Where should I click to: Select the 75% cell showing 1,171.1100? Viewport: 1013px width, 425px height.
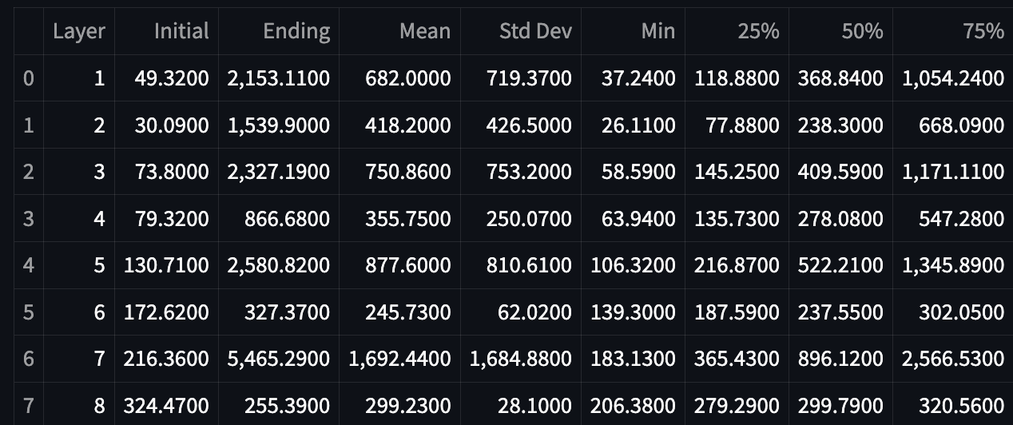(953, 172)
